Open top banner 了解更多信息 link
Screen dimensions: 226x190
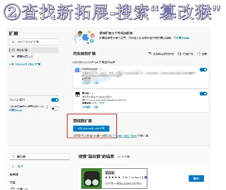coord(181,38)
